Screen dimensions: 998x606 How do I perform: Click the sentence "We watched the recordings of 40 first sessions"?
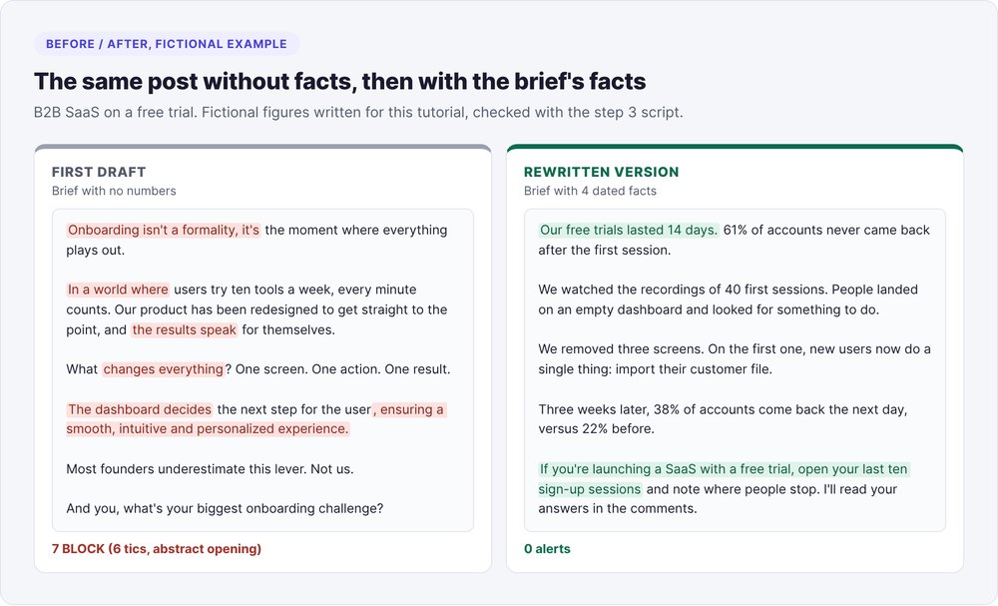(x=683, y=290)
